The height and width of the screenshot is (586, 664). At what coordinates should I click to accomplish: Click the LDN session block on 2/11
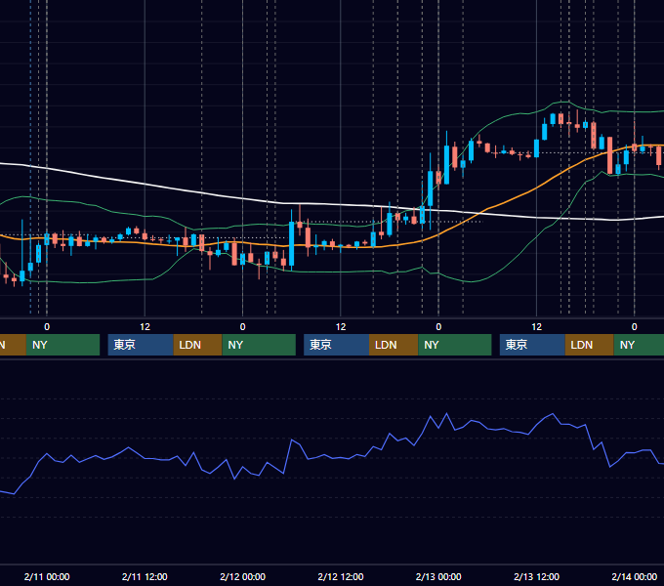coord(197,345)
